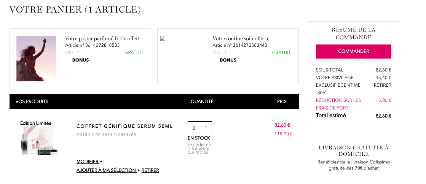The image size is (426, 184).
Task: Remove the Coffret Génifique from cart via RETIRER
Action: coord(150,170)
